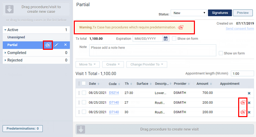
Task: Check Show on form beside Note
Action: click(221, 53)
